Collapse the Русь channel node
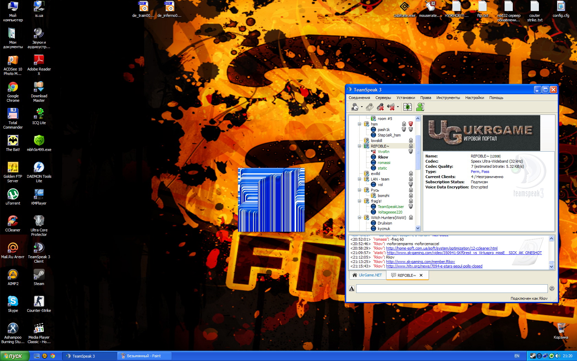Viewport: 577px width, 361px height. pos(360,190)
